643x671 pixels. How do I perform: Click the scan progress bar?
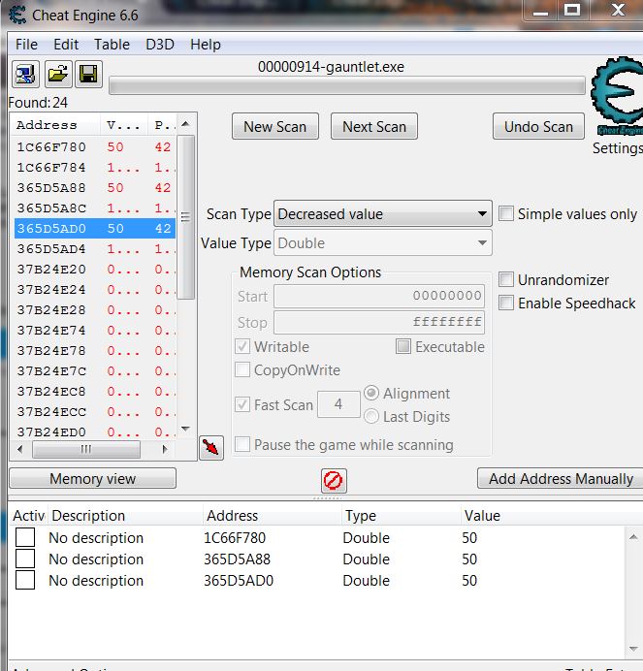(347, 85)
